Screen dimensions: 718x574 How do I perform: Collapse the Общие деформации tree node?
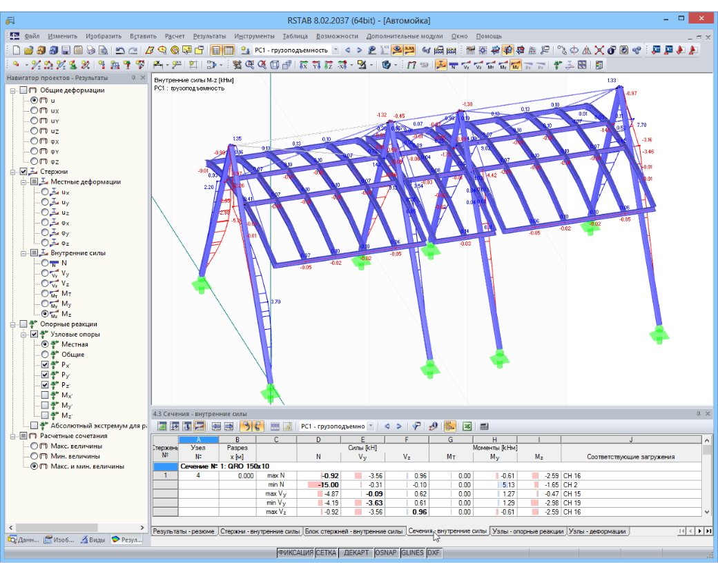(x=13, y=90)
